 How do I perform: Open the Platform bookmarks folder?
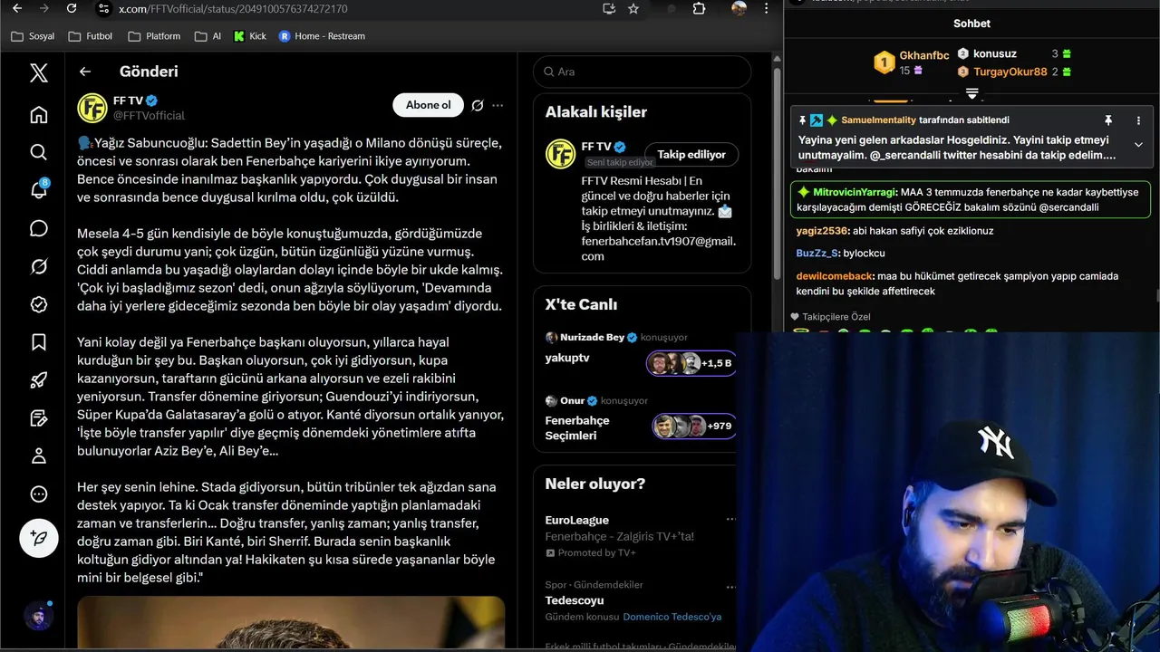click(155, 36)
